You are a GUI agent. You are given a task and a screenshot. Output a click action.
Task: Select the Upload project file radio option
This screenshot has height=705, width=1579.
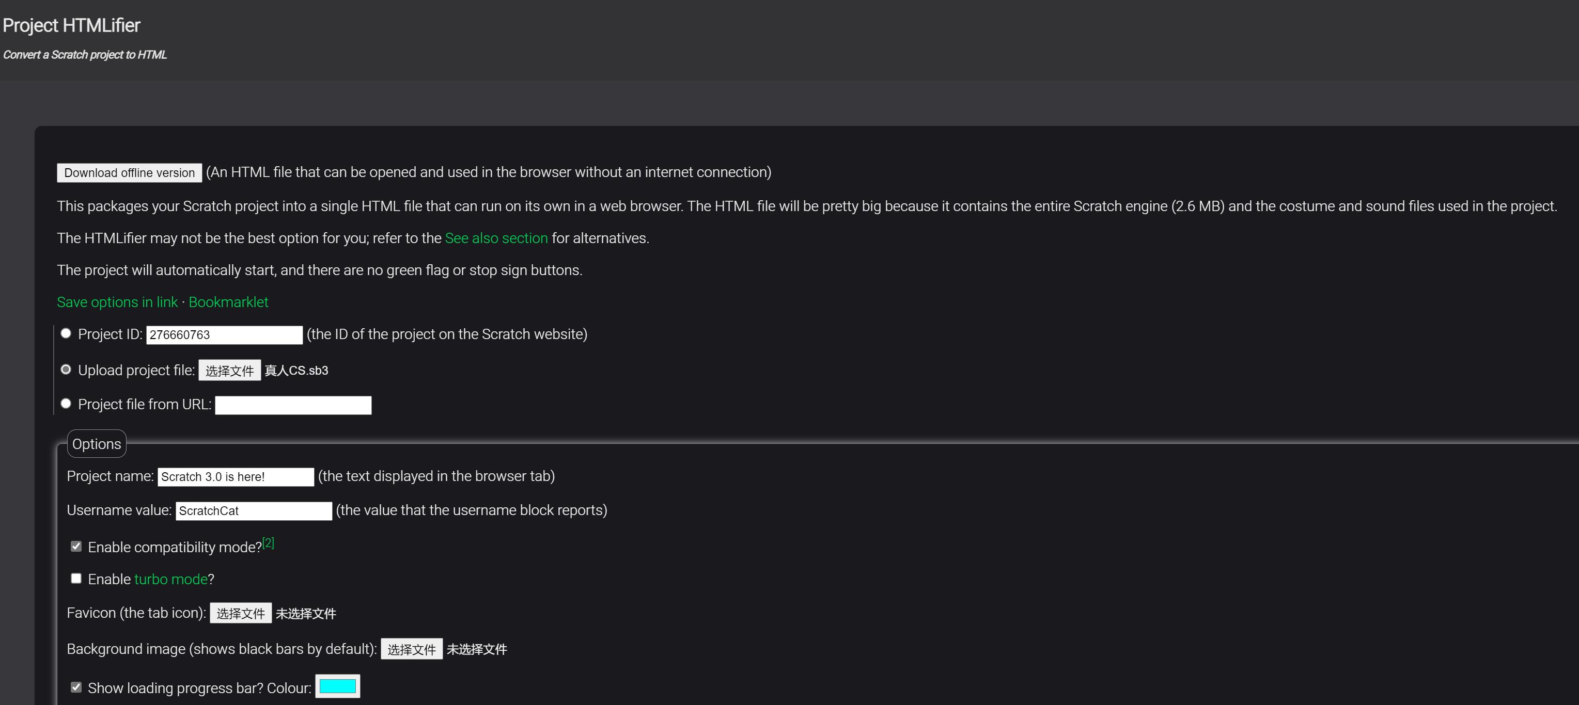pos(66,370)
